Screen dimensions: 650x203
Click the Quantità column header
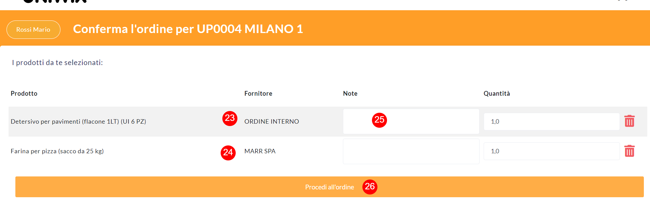click(x=497, y=93)
